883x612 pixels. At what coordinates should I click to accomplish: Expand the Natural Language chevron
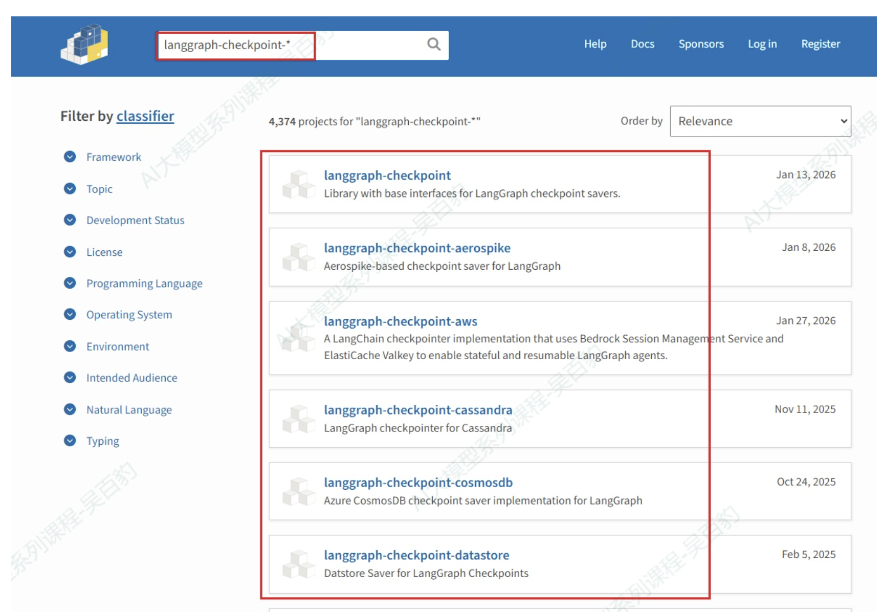click(x=70, y=409)
